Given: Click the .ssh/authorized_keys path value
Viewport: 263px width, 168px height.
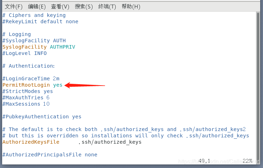Looking at the screenshot, I should coord(109,142).
